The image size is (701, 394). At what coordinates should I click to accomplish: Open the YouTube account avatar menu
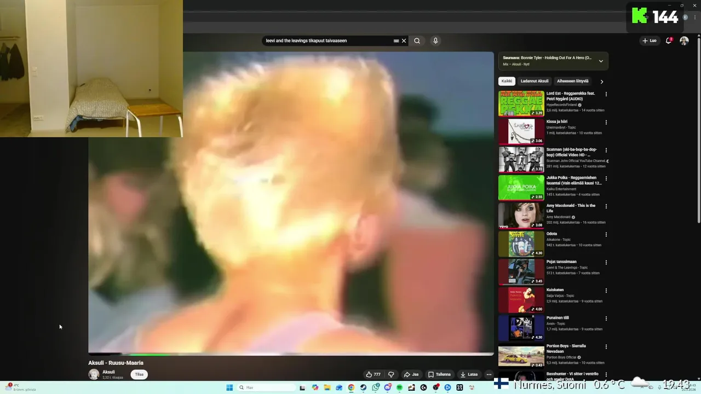(684, 40)
